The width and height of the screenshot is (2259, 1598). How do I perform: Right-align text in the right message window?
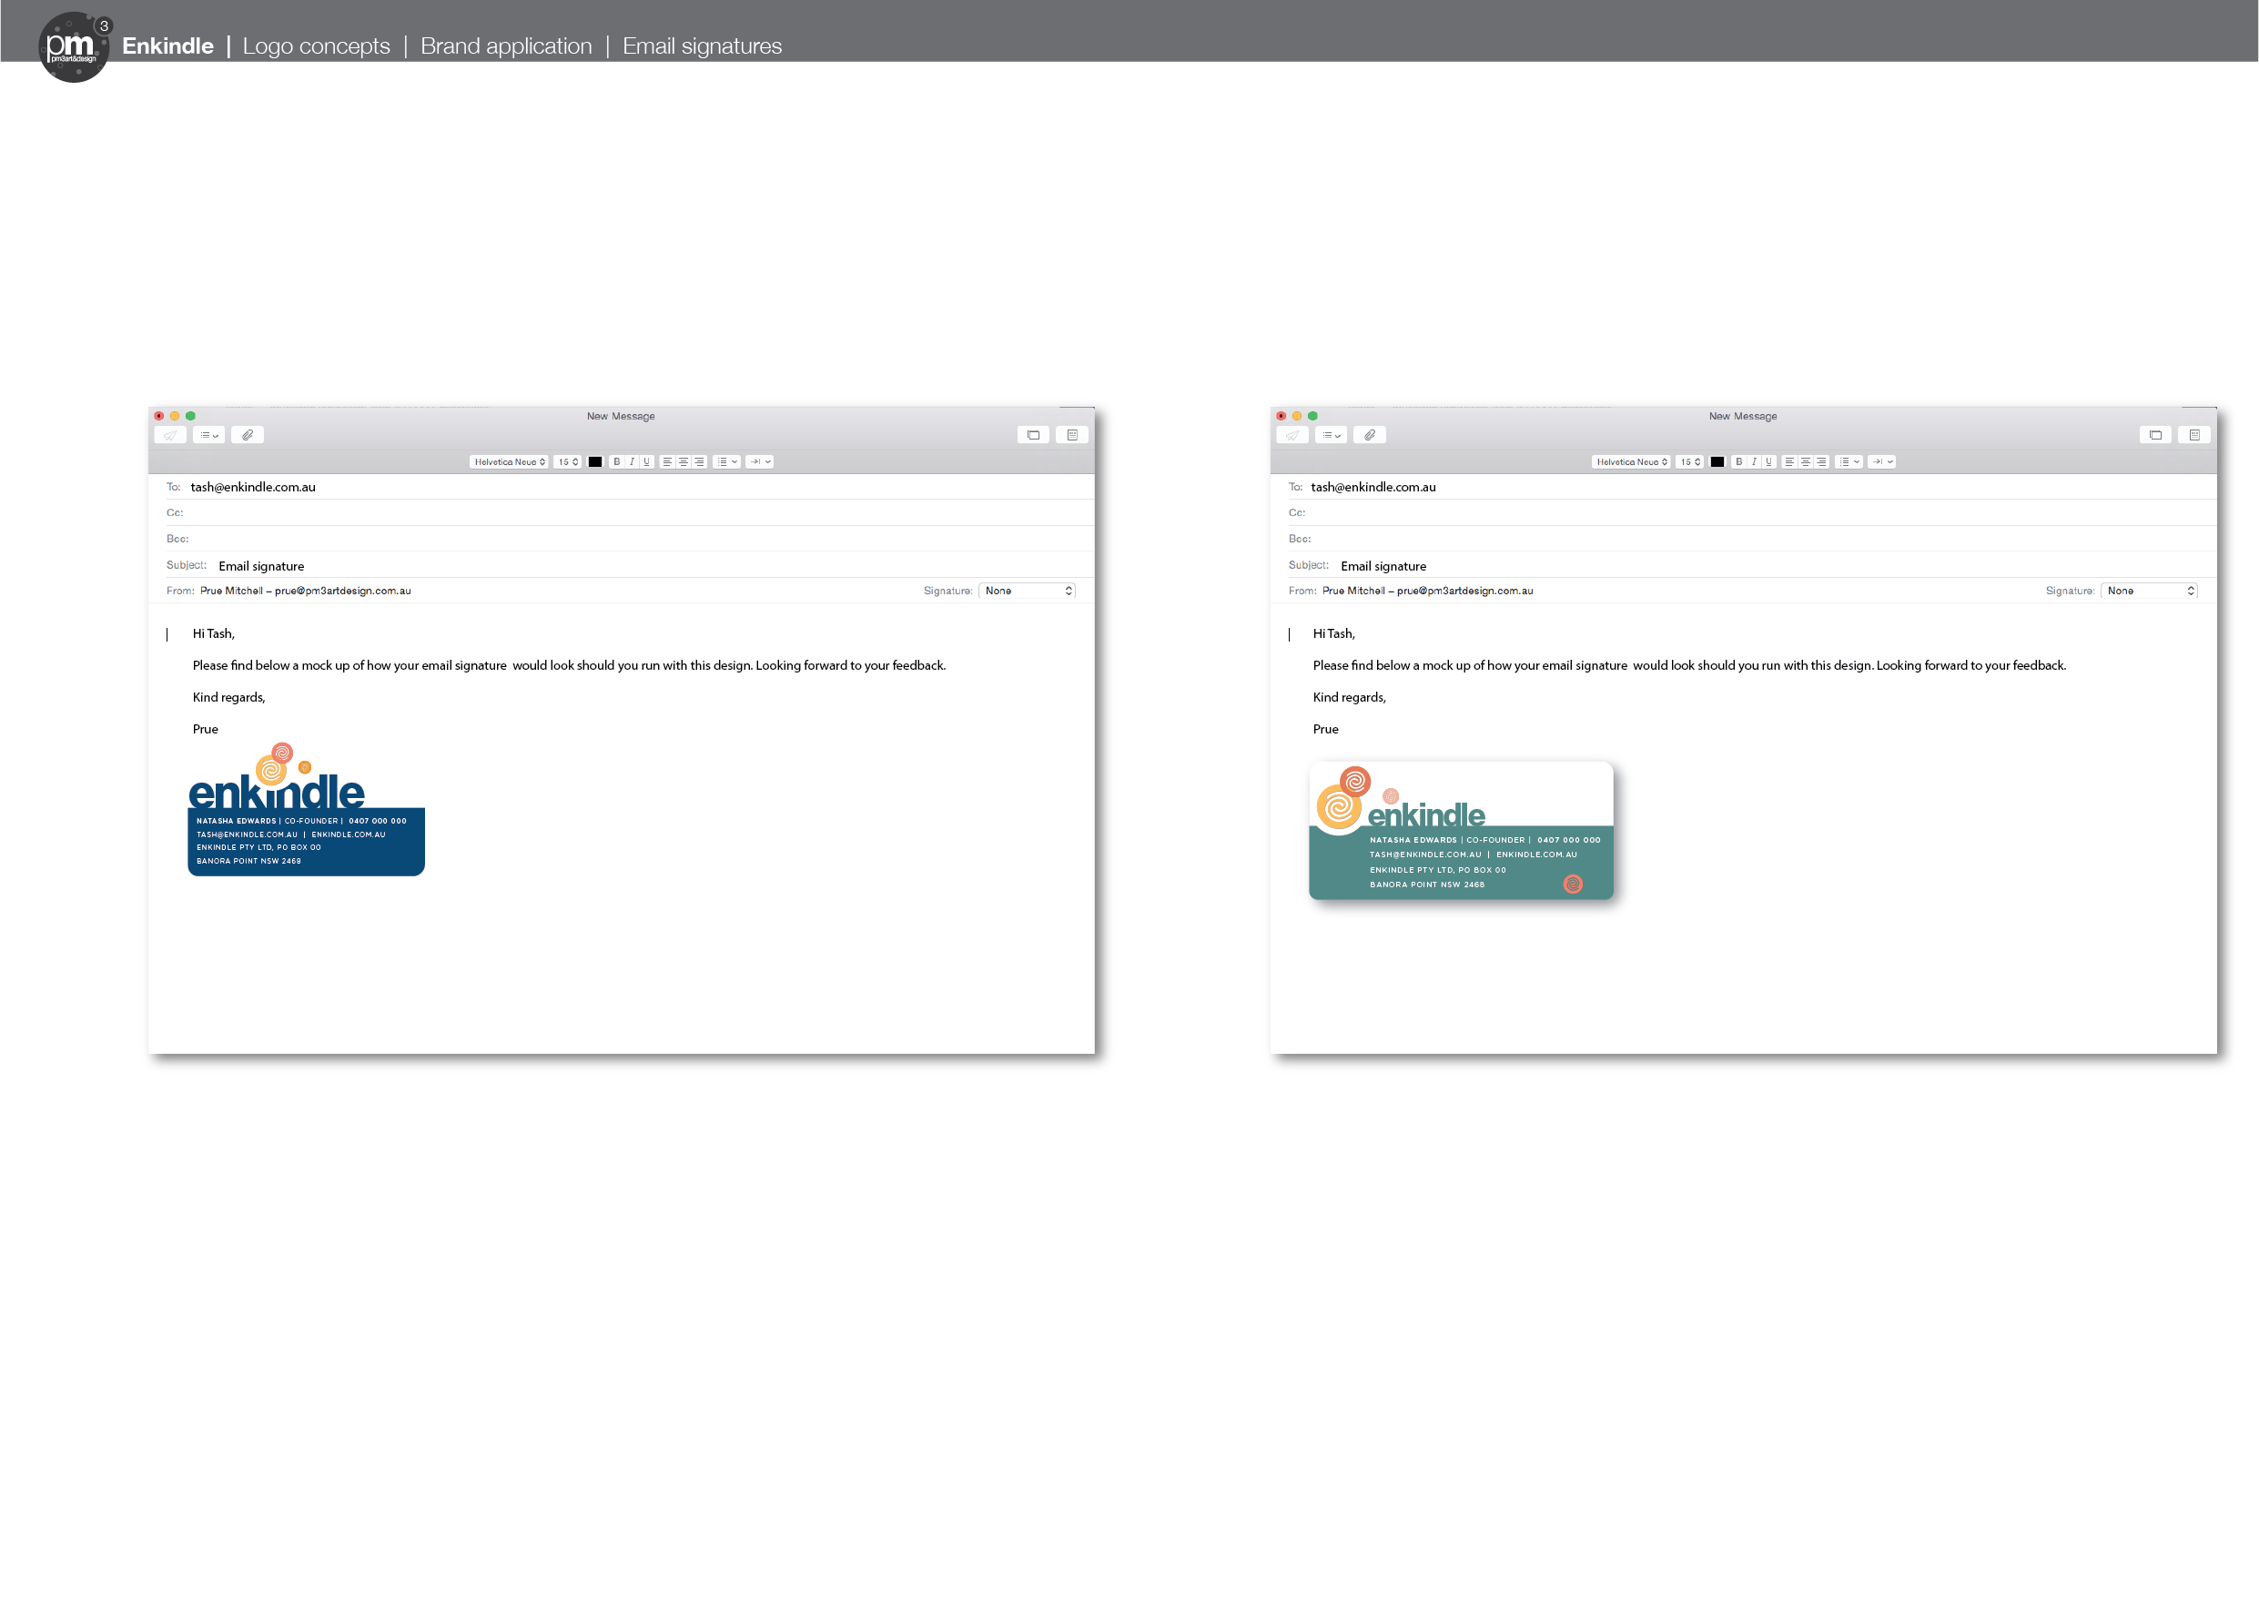pos(1821,461)
